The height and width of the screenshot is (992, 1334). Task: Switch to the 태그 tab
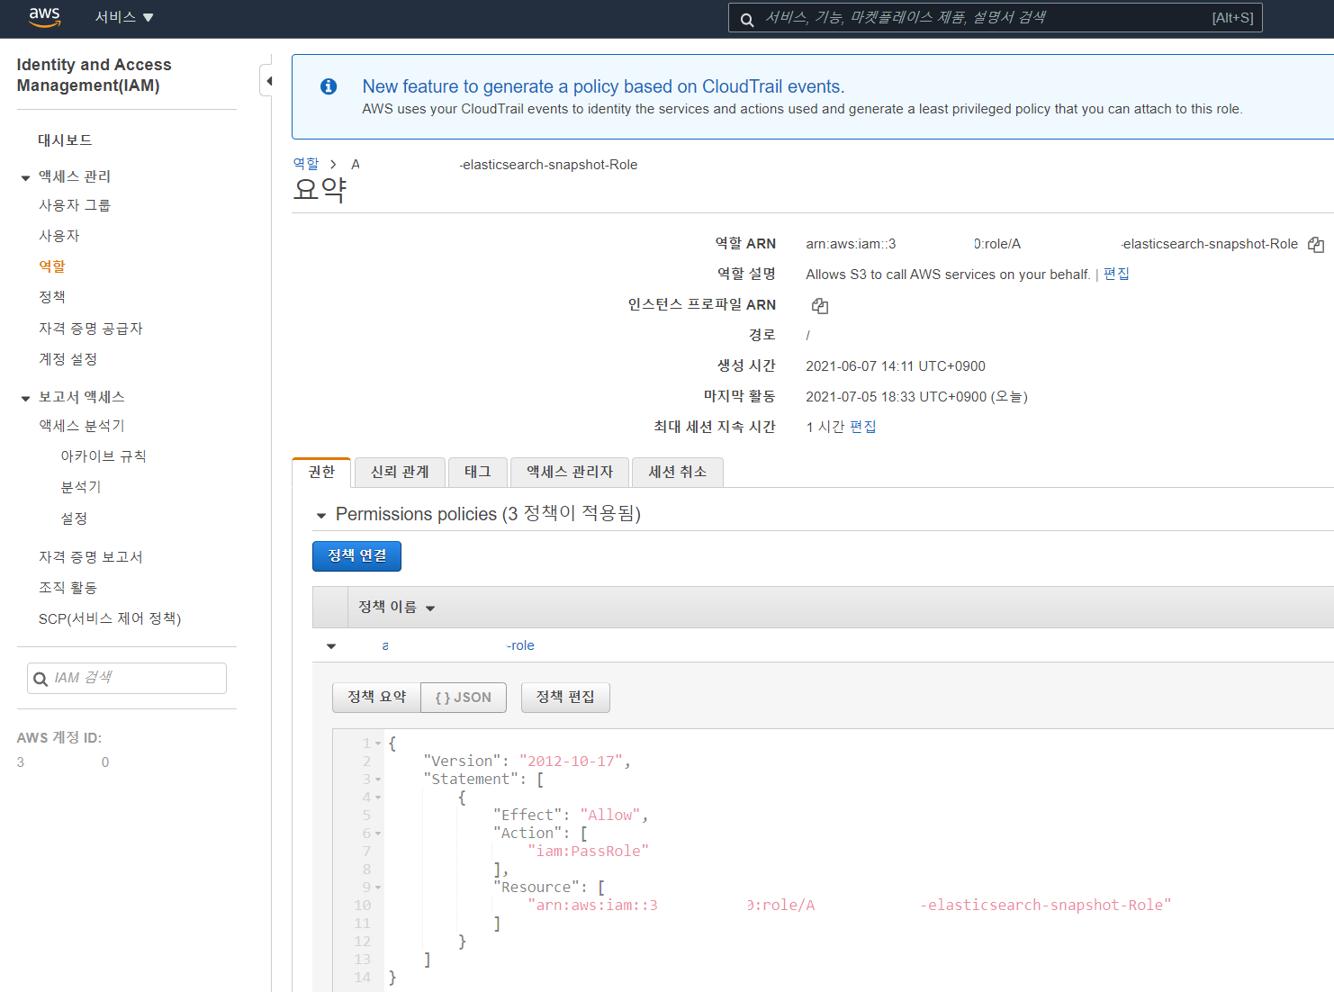pyautogui.click(x=478, y=472)
